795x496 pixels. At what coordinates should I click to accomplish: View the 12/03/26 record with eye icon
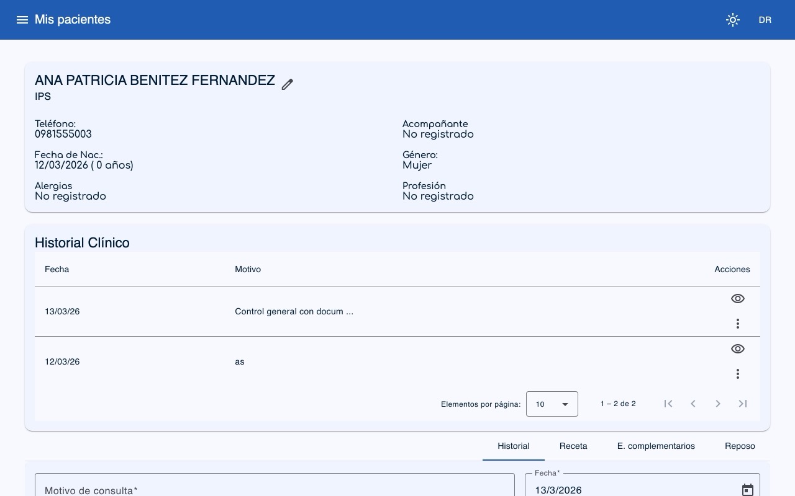coord(737,349)
